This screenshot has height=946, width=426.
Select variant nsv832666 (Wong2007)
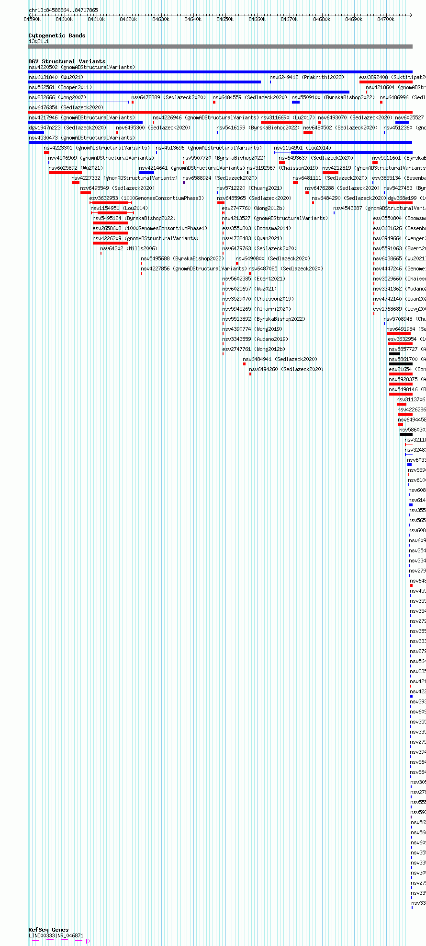pyautogui.click(x=57, y=97)
